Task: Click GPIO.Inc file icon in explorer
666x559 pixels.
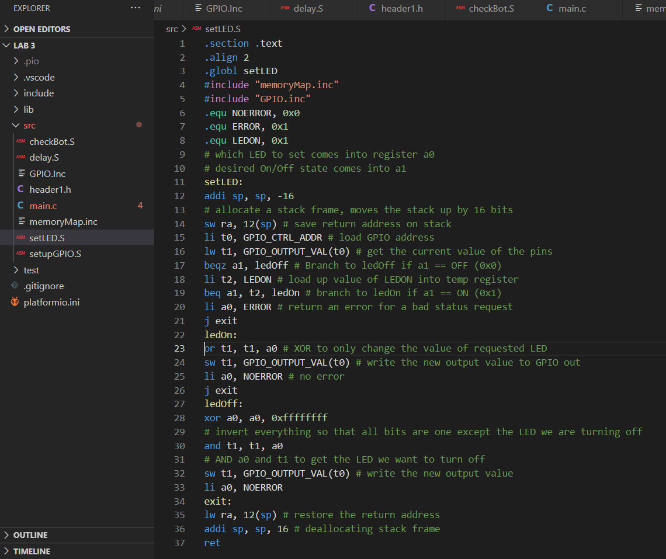Action: (22, 173)
